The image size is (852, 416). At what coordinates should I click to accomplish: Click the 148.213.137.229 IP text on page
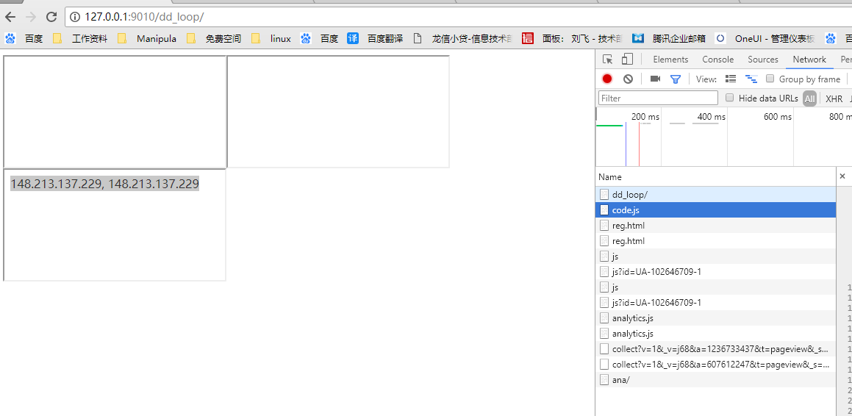105,184
